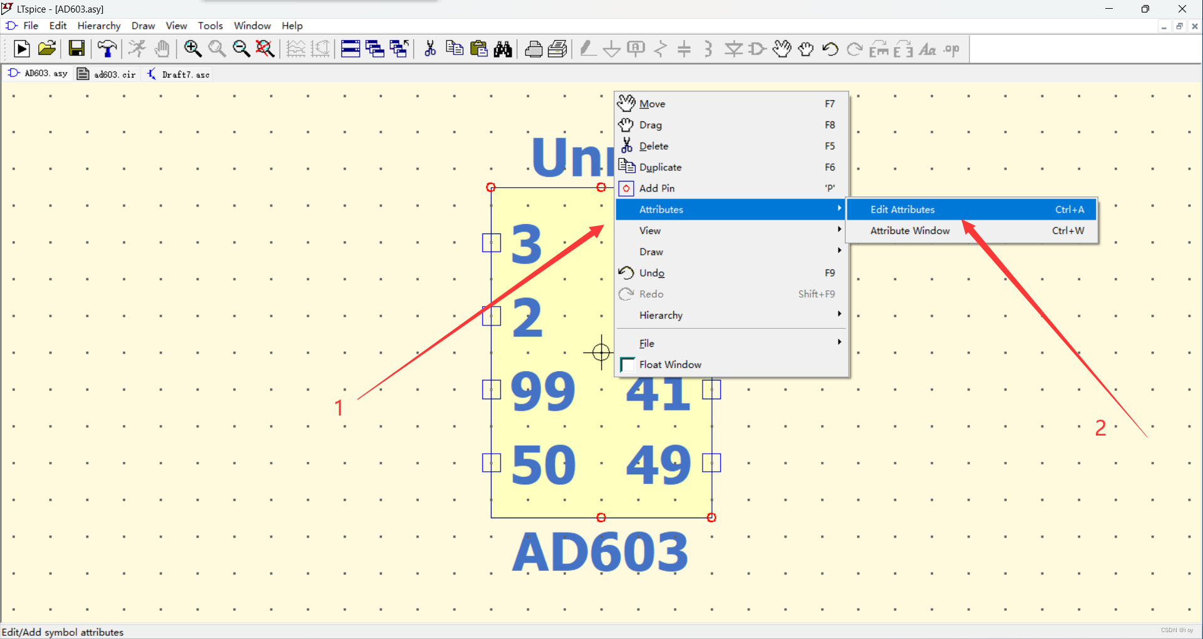Open the File menu in menu bar
This screenshot has width=1203, height=639.
[x=31, y=26]
